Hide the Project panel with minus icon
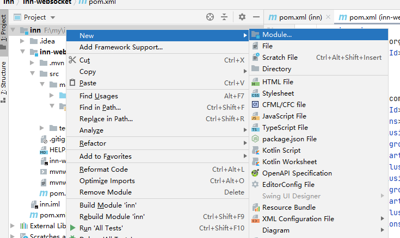 (256, 17)
